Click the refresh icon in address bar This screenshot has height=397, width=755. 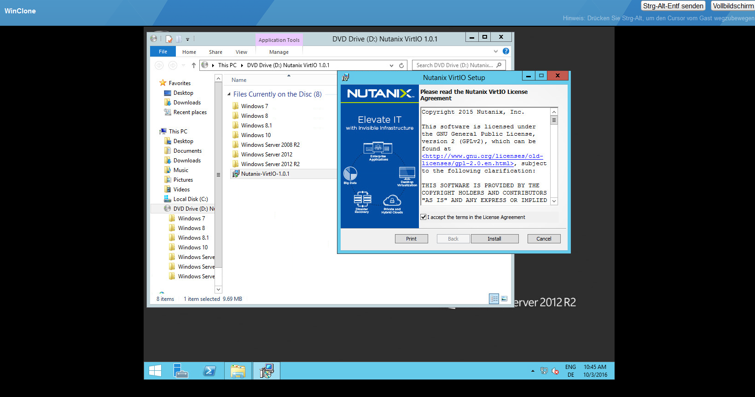401,65
